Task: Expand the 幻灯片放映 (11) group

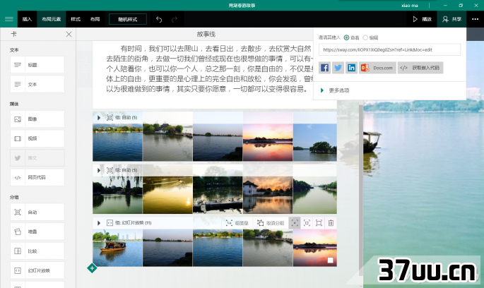Action: [x=99, y=223]
